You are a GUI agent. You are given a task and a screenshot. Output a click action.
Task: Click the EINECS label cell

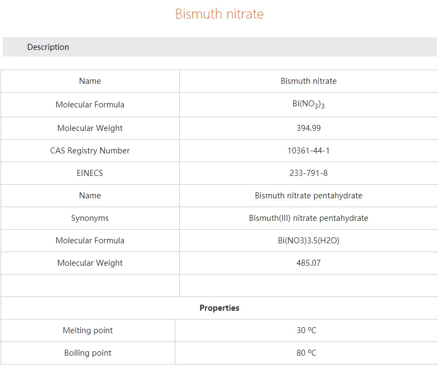tap(90, 173)
